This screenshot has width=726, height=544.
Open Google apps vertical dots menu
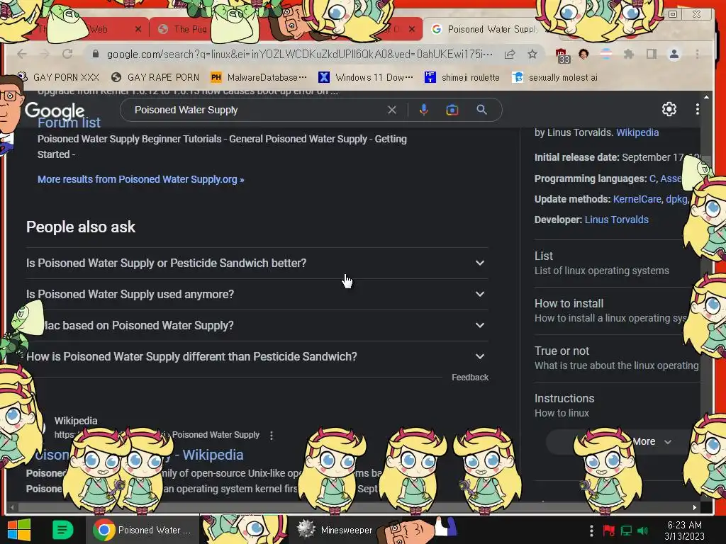pos(698,109)
